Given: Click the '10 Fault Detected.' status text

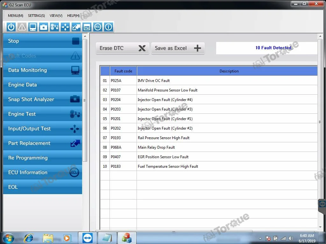Looking at the screenshot, I should click(274, 48).
